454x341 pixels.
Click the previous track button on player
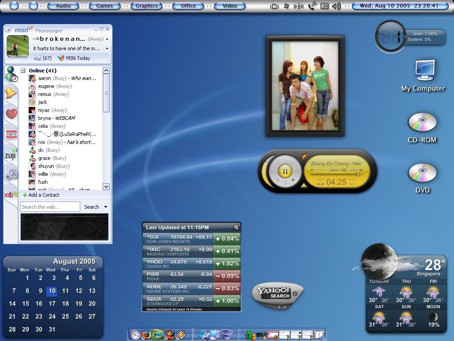(278, 163)
